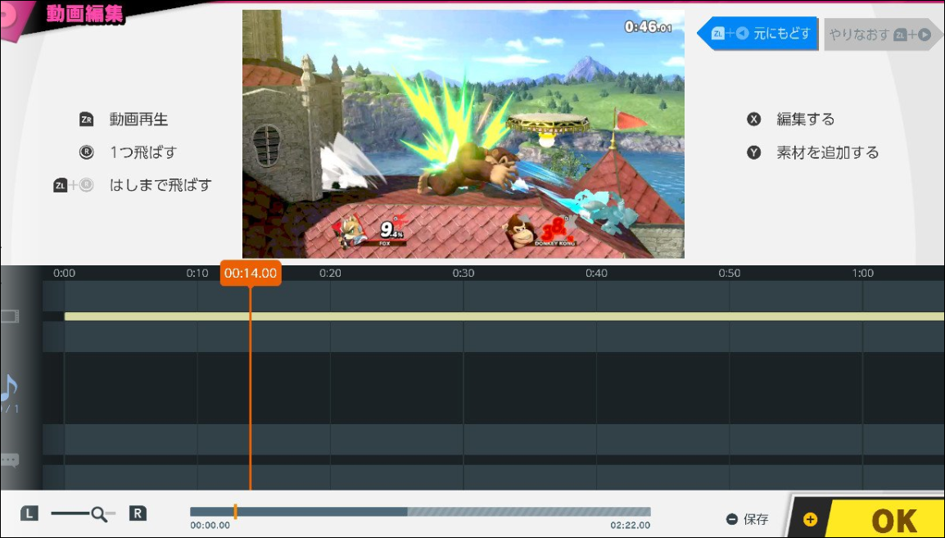
Task: Click the R zoom-in button icon
Action: point(138,514)
